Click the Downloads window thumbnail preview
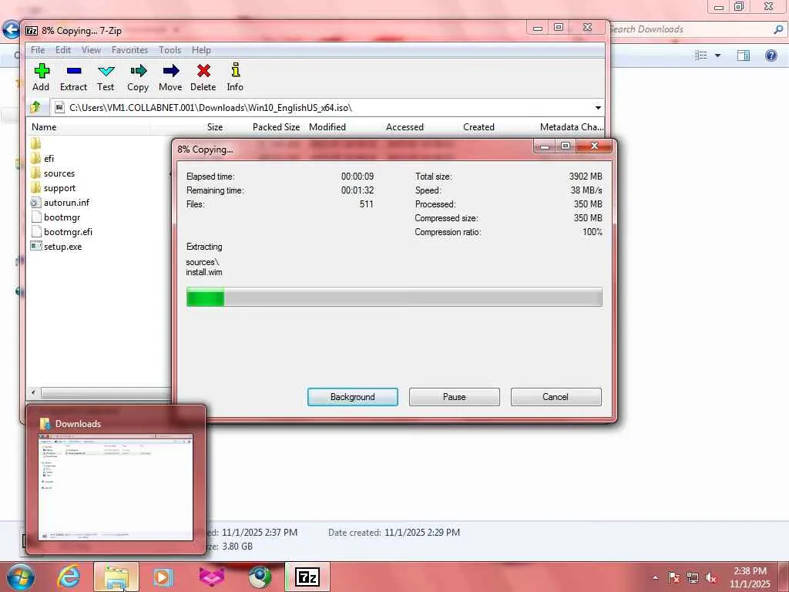This screenshot has width=789, height=592. [116, 487]
